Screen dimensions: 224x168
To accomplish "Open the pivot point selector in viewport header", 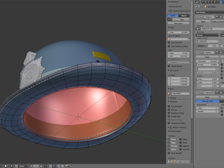I will point(12,166).
